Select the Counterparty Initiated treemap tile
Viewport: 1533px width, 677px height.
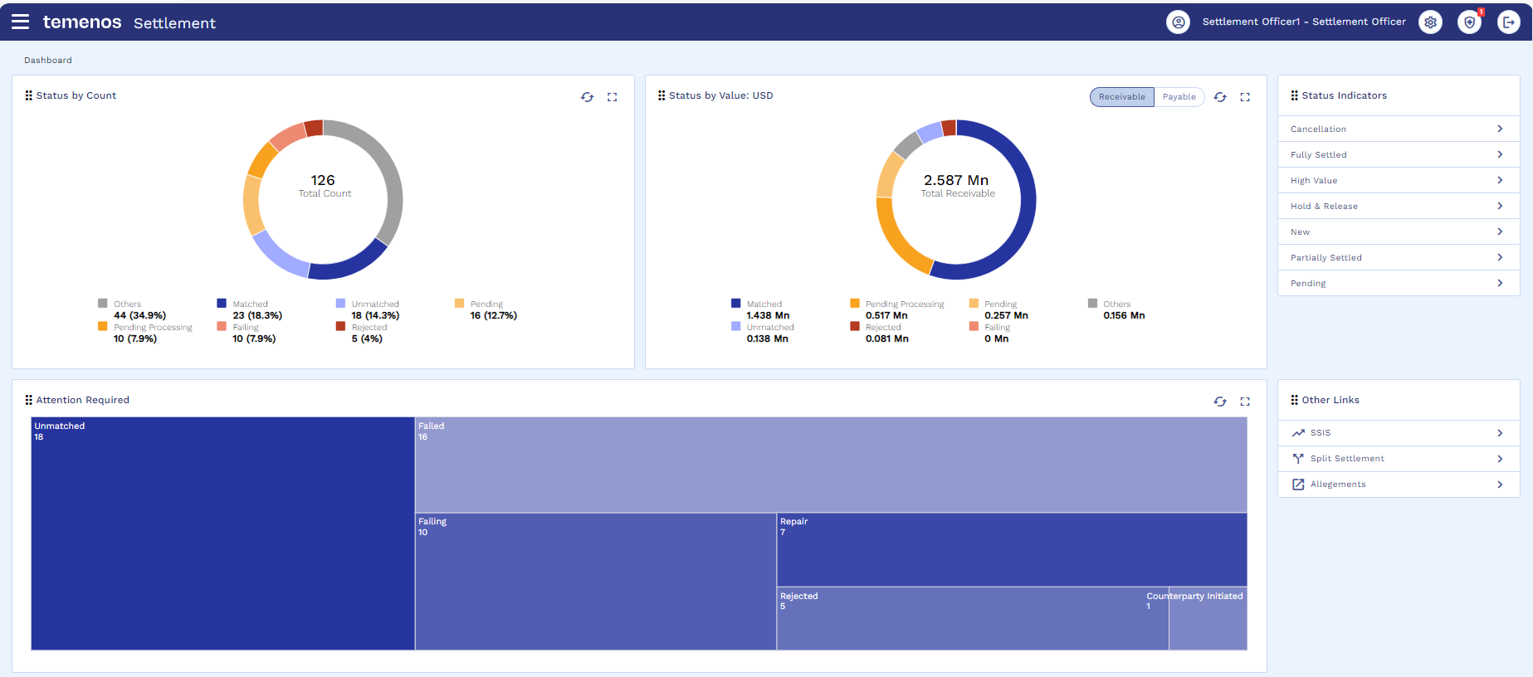(x=1208, y=619)
